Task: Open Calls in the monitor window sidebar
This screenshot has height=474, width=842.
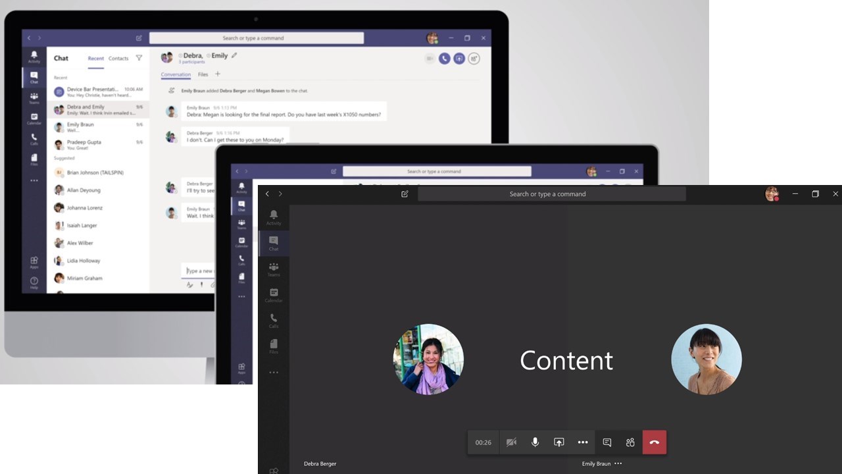Action: tap(34, 139)
